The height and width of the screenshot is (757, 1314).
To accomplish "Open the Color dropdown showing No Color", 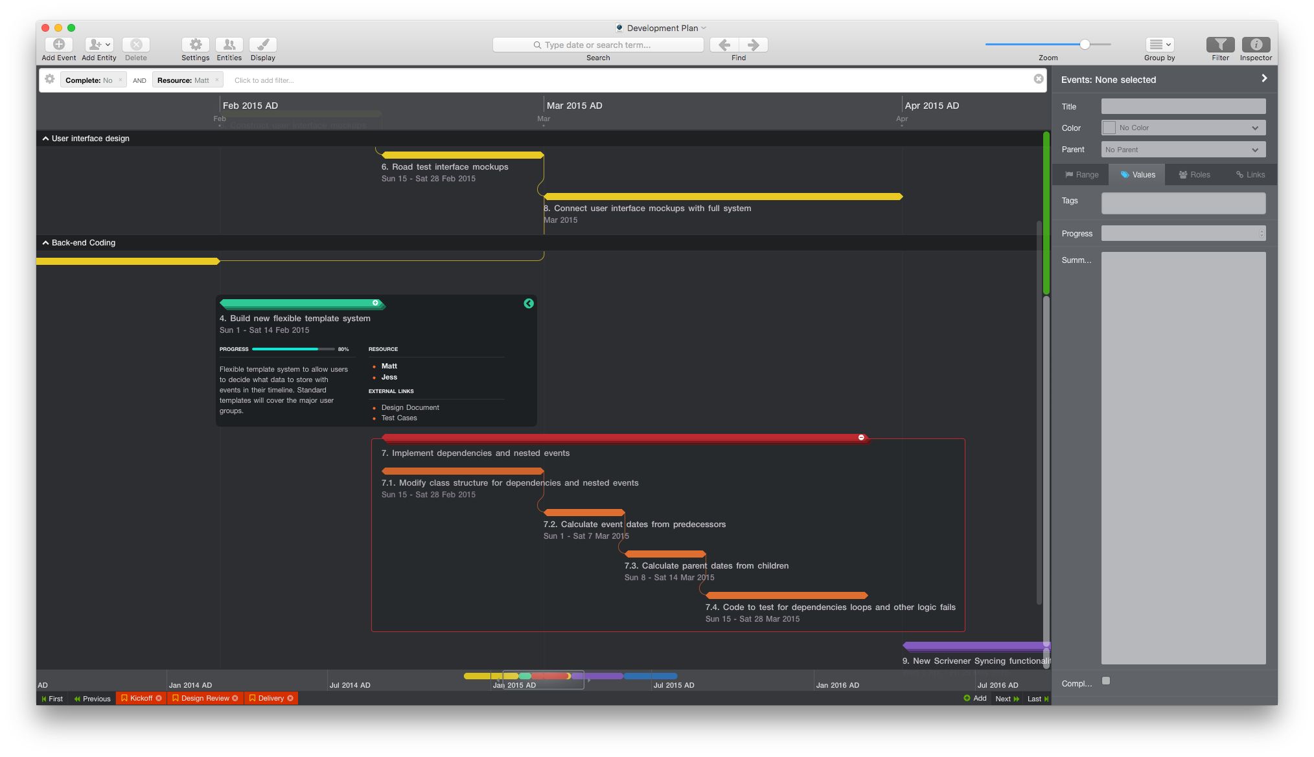I will [x=1183, y=128].
